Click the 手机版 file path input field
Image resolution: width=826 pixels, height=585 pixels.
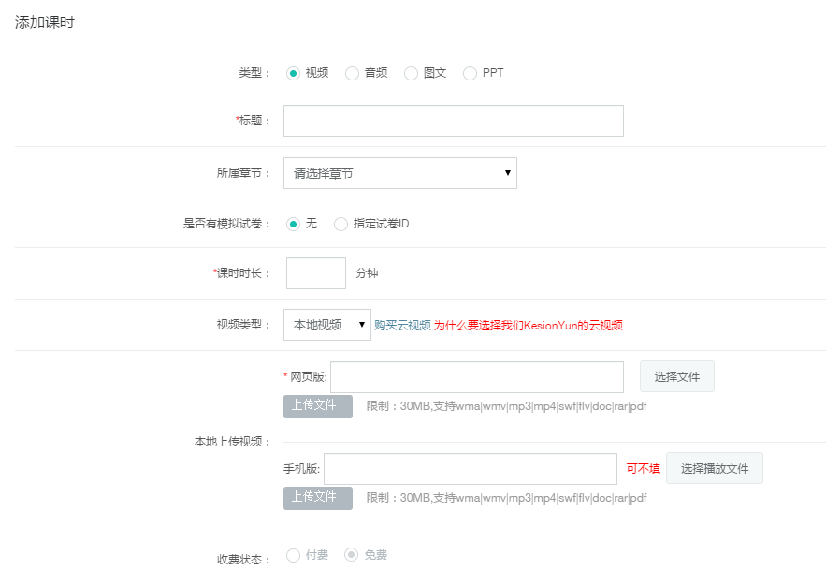pos(470,469)
